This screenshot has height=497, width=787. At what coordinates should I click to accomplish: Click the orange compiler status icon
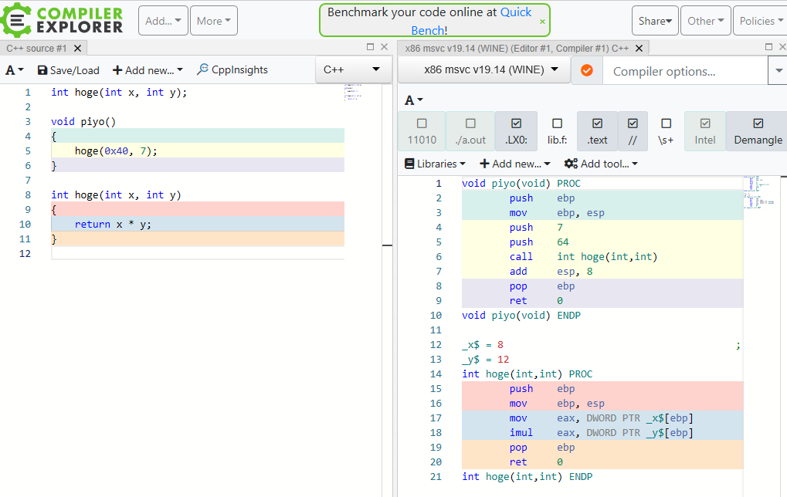(x=586, y=70)
